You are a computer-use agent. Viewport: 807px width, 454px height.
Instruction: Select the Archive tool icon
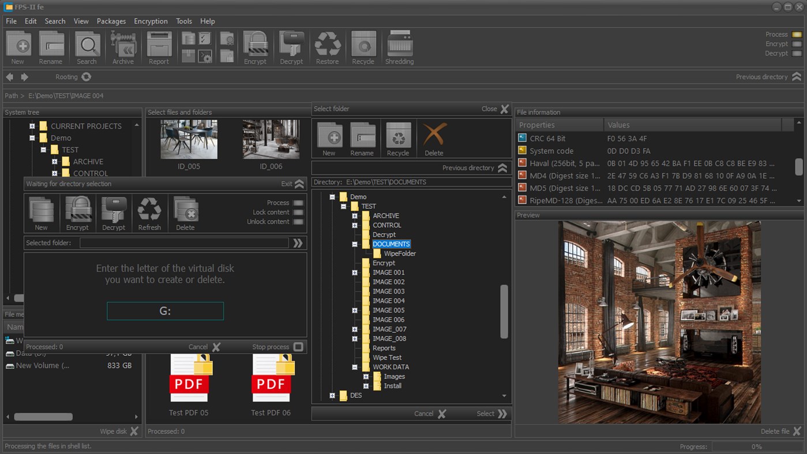[x=123, y=44]
